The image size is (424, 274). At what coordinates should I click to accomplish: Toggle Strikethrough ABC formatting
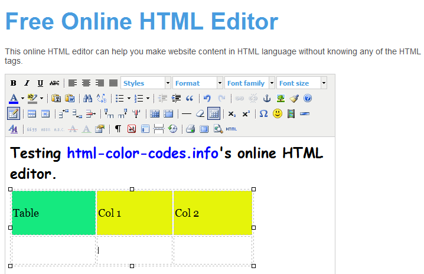pos(54,83)
